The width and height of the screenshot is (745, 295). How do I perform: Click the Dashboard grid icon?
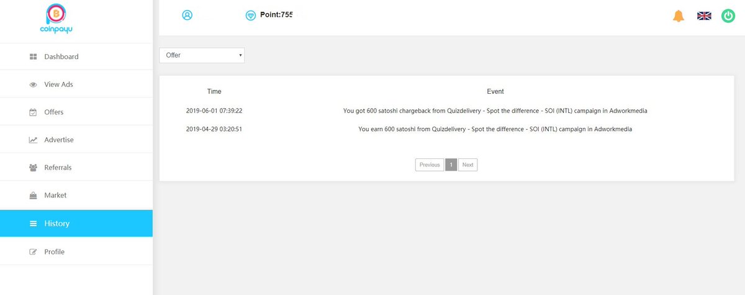(34, 57)
